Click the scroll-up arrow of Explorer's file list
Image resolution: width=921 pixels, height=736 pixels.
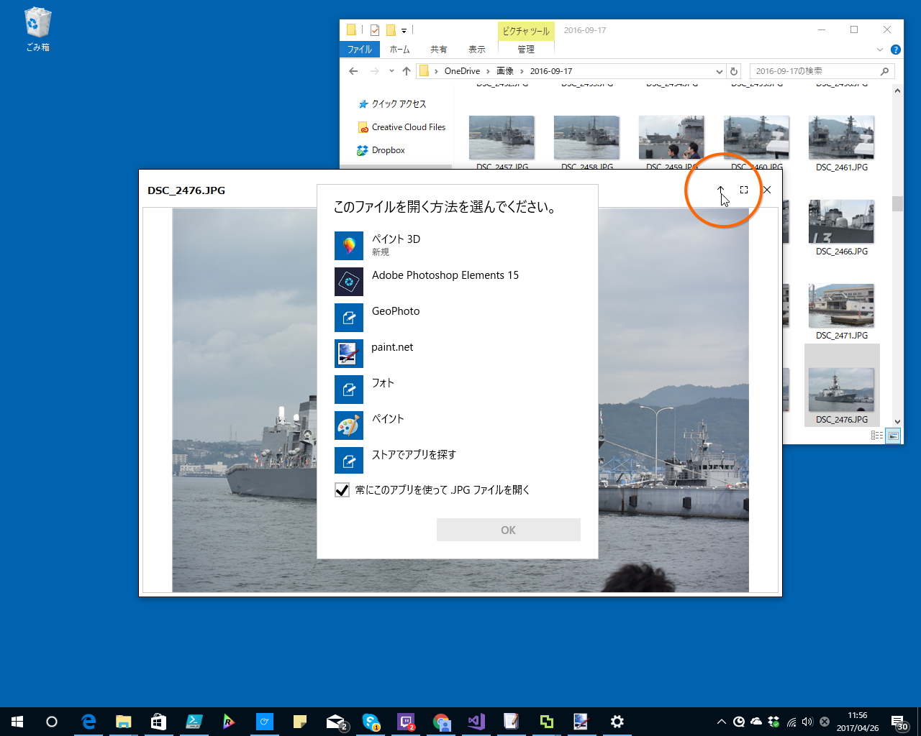[897, 91]
